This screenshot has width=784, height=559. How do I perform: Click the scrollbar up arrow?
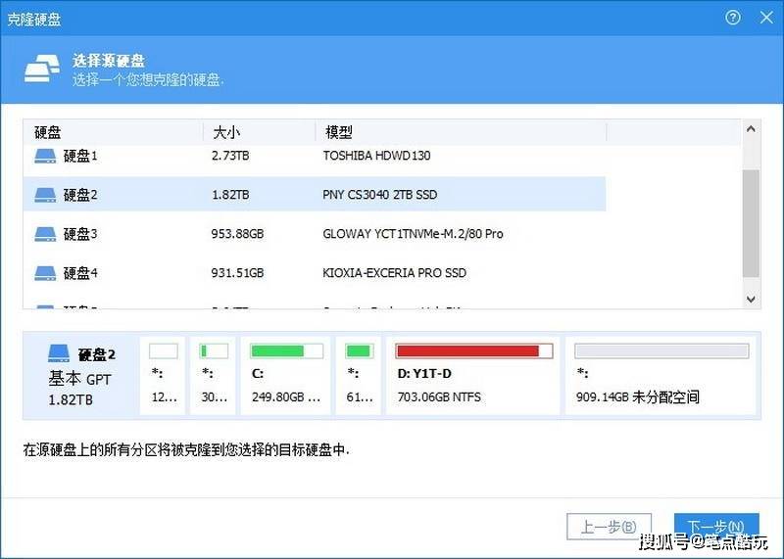click(x=751, y=129)
